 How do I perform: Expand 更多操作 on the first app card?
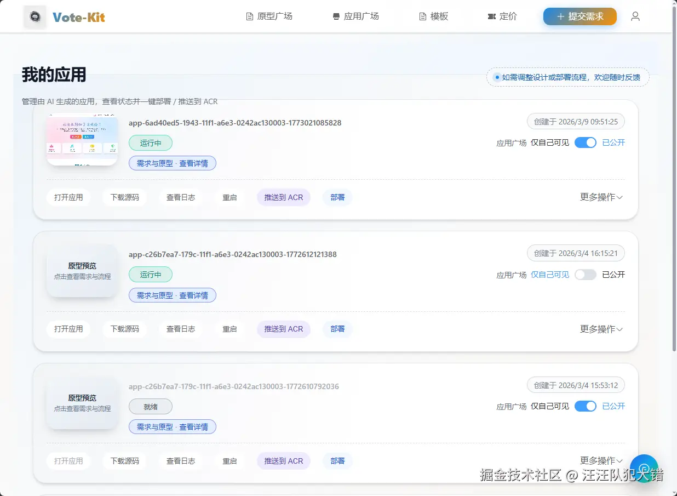[x=601, y=197]
